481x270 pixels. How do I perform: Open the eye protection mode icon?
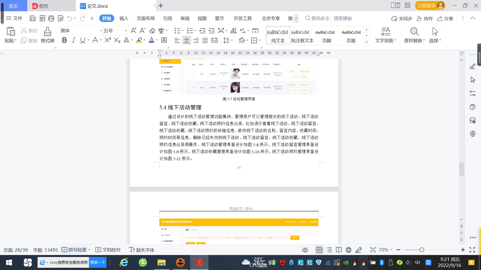305,250
